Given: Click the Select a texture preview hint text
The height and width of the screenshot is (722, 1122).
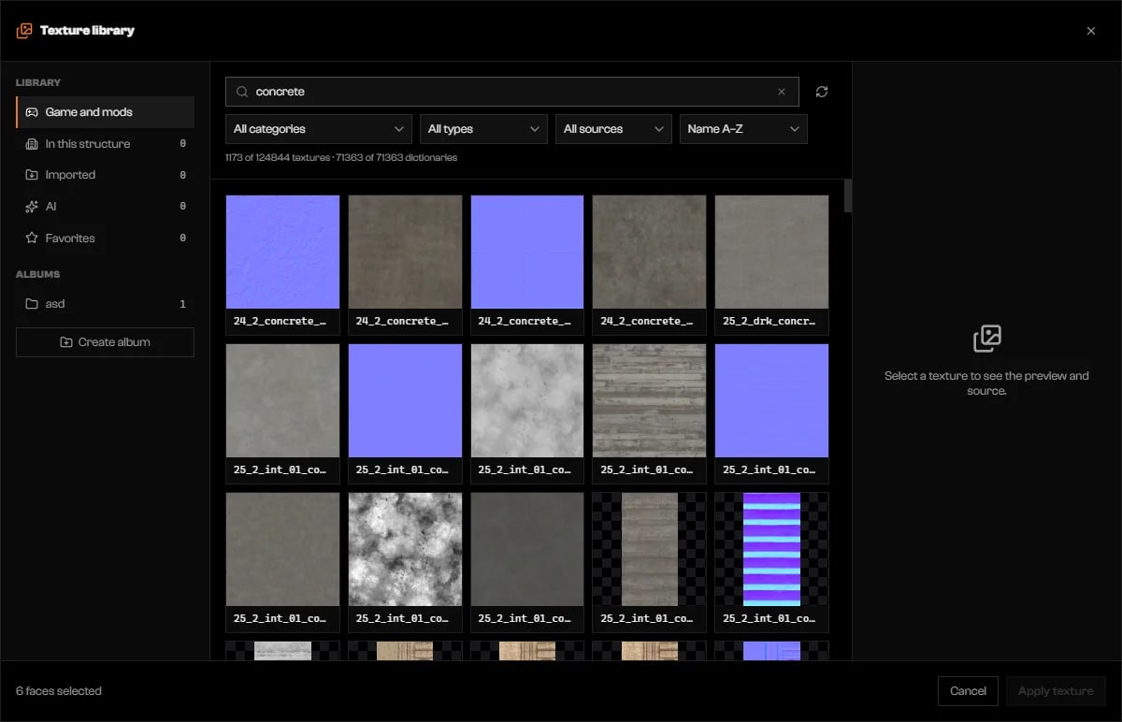Looking at the screenshot, I should pyautogui.click(x=986, y=383).
